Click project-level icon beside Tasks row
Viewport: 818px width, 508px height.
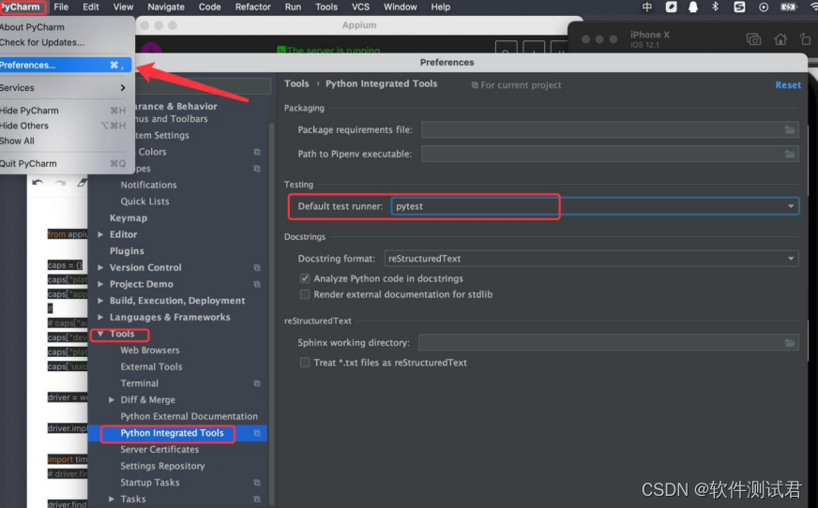[x=257, y=500]
